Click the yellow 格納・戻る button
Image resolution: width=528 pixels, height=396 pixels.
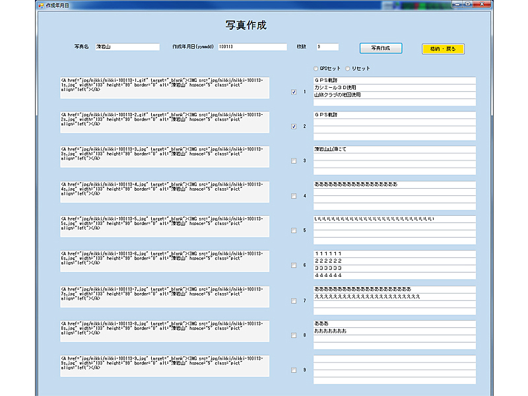pos(443,49)
